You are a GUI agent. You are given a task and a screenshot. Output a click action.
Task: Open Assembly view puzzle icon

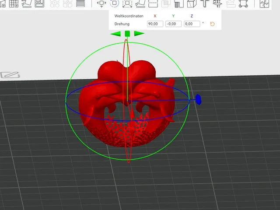coord(264,3)
